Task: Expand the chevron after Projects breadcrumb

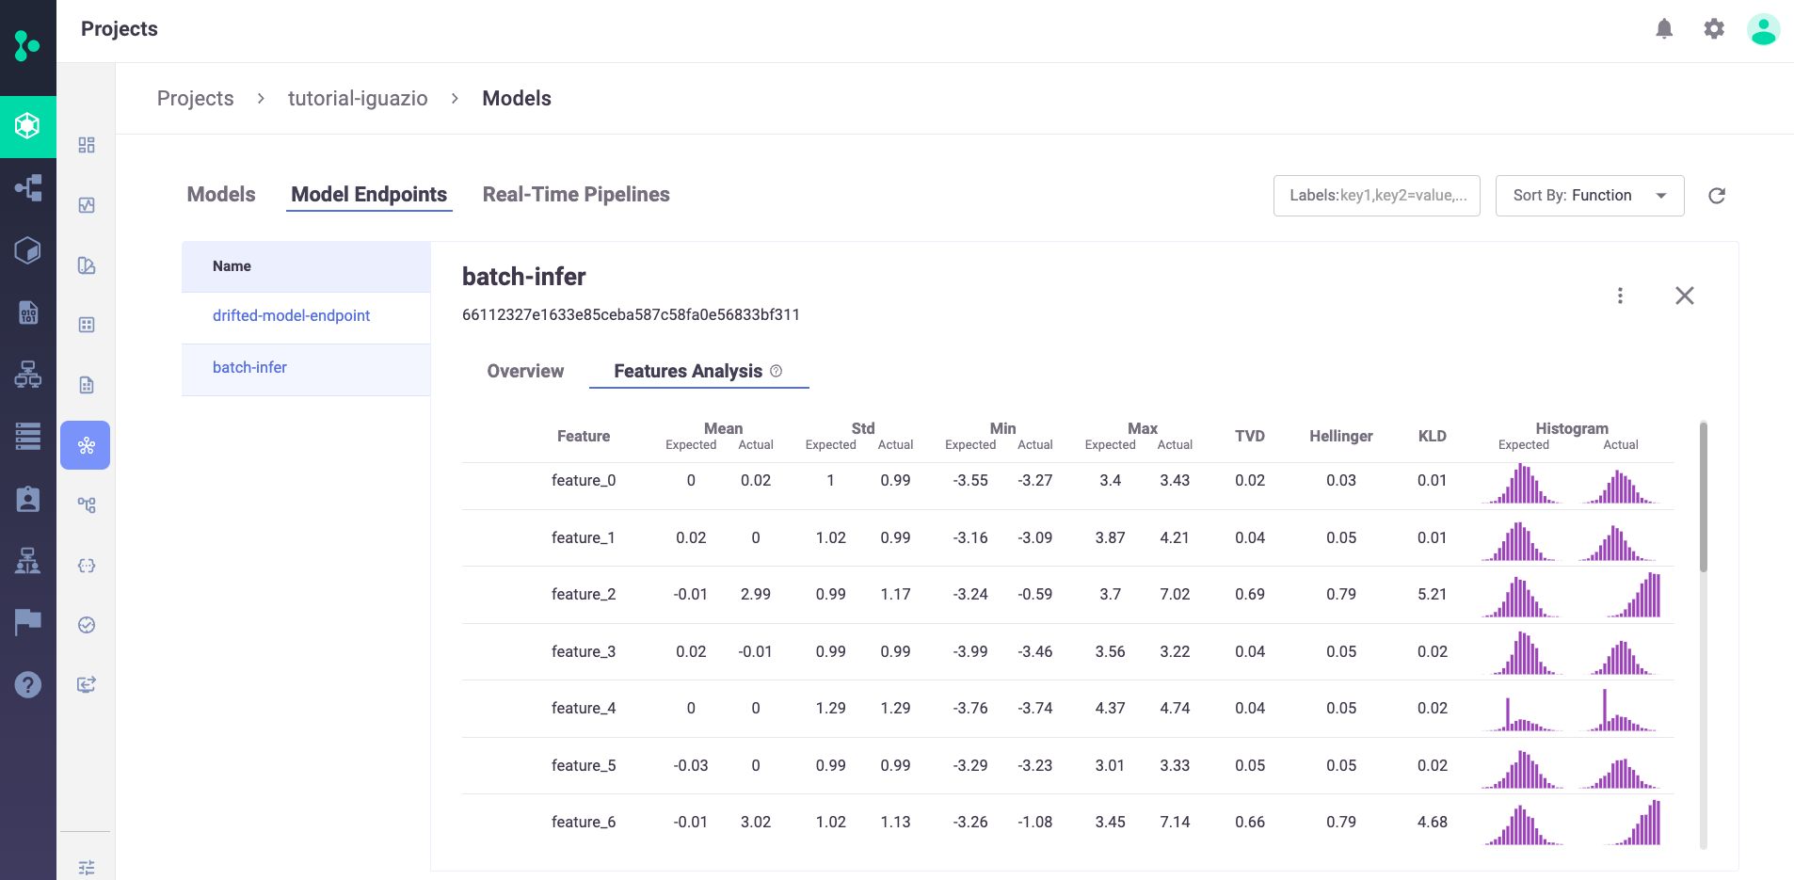Action: tap(261, 99)
